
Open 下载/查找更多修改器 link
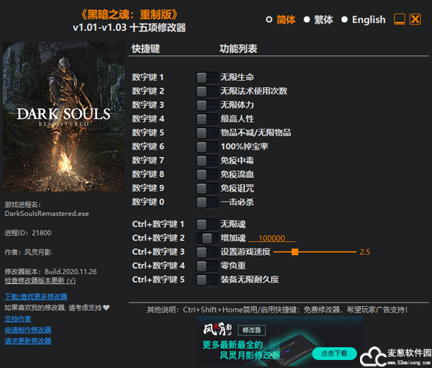click(x=36, y=297)
